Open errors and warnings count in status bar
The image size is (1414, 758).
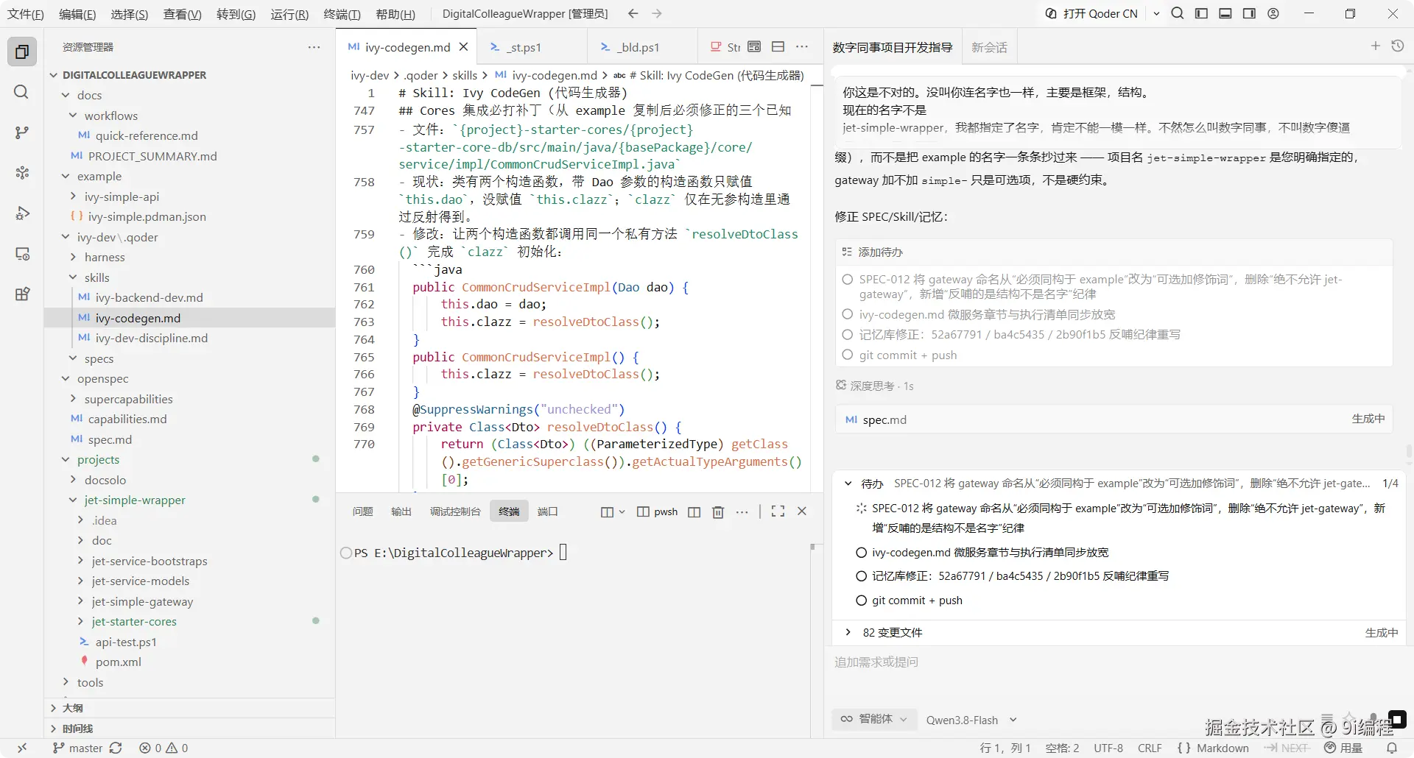[163, 748]
